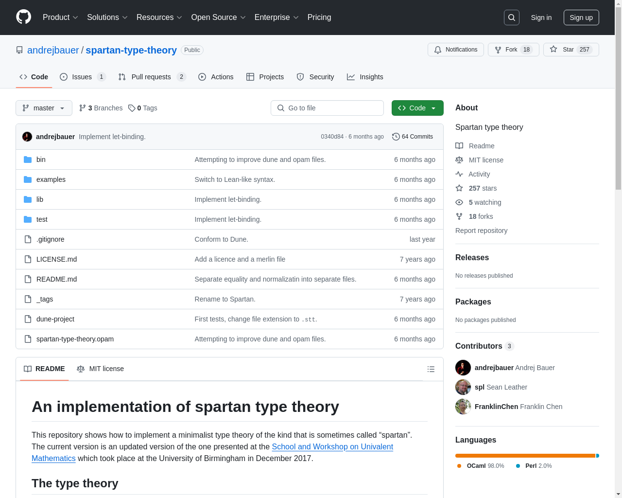Open the master branch dropdown
The width and height of the screenshot is (622, 498).
[x=44, y=108]
